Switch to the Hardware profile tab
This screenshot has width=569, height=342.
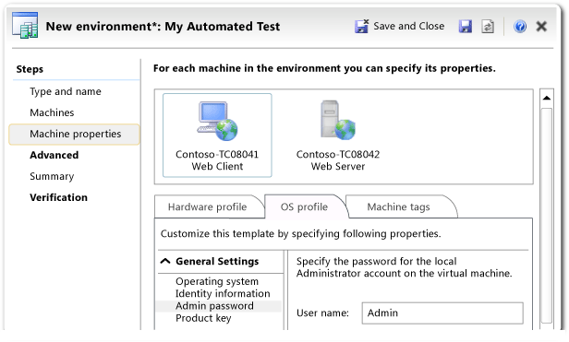point(207,206)
